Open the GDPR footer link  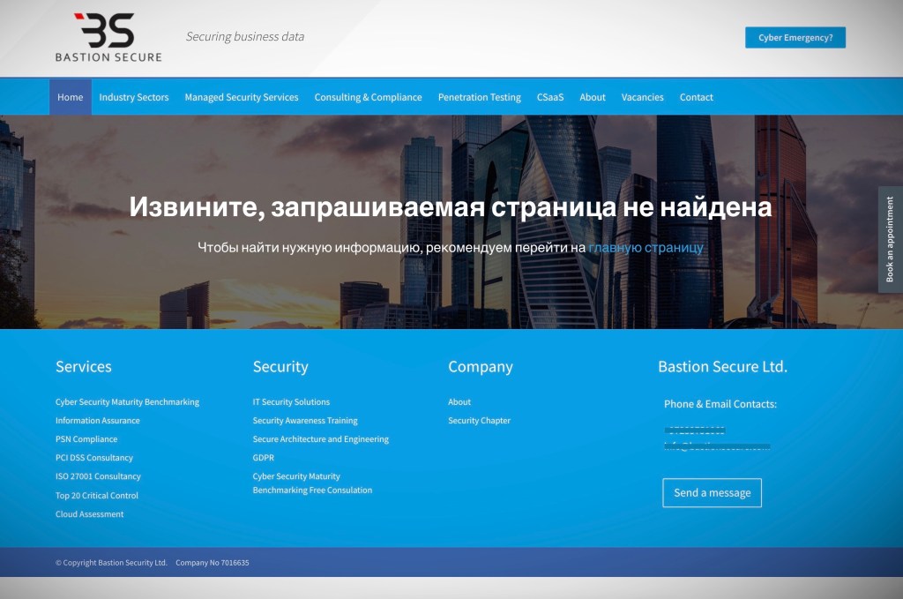pos(263,458)
